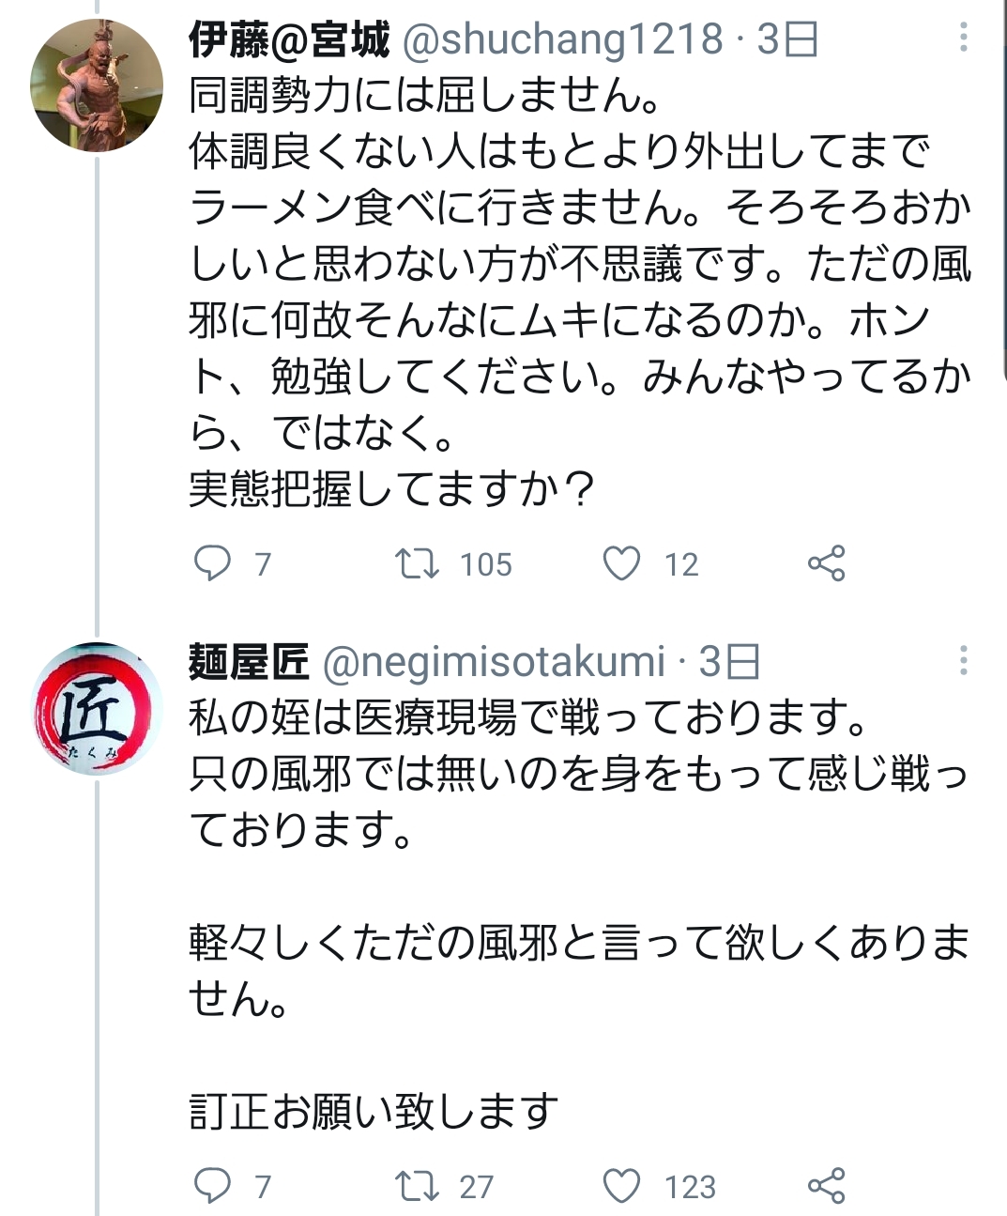Click the display name 伊藤@宮城

point(289,39)
